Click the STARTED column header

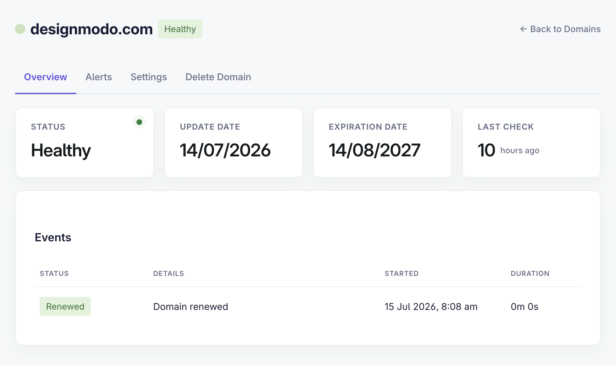point(402,273)
